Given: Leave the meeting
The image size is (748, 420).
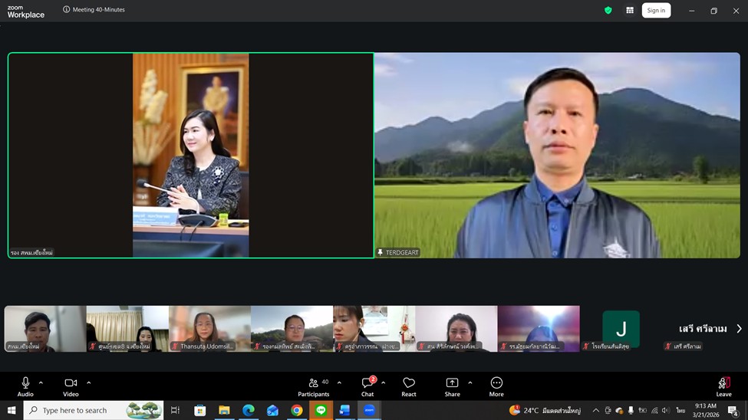Looking at the screenshot, I should [x=723, y=386].
